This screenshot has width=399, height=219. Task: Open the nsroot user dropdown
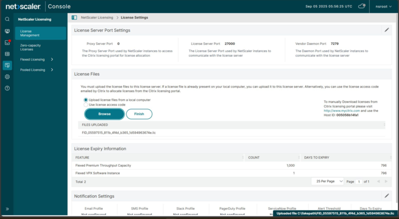point(384,6)
